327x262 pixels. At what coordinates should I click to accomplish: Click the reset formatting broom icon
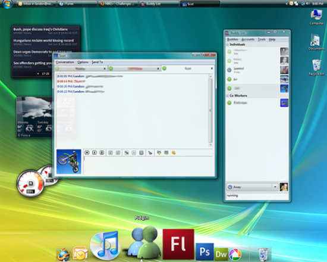point(150,152)
